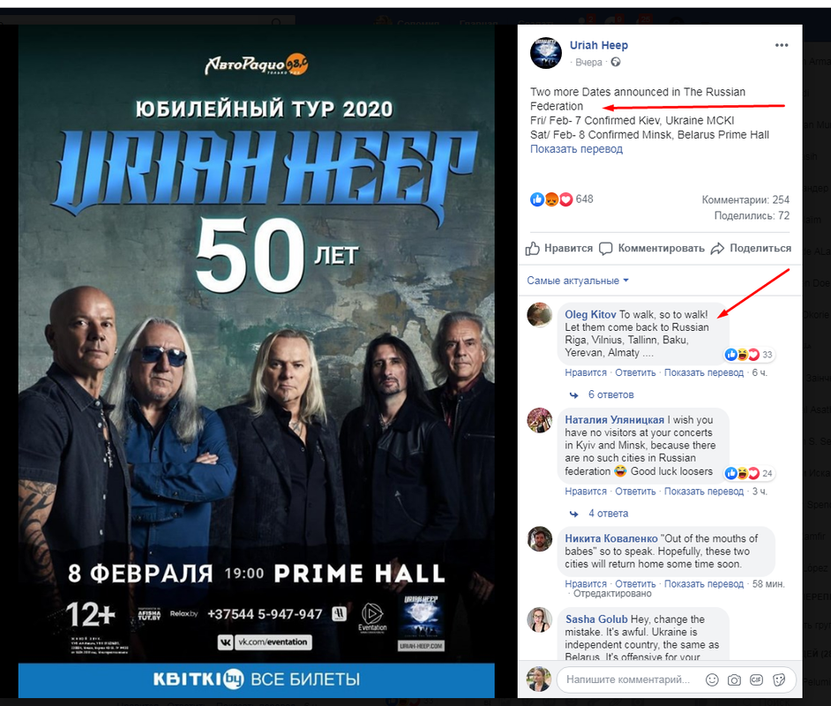The image size is (831, 706).
Task: Click the Напишите комментарий input field
Action: coord(631,680)
